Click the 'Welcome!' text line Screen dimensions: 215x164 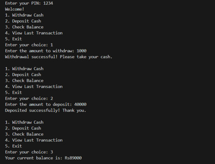pyautogui.click(x=15, y=9)
